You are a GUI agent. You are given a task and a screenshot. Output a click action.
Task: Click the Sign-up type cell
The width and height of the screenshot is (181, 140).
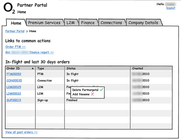[43, 100]
